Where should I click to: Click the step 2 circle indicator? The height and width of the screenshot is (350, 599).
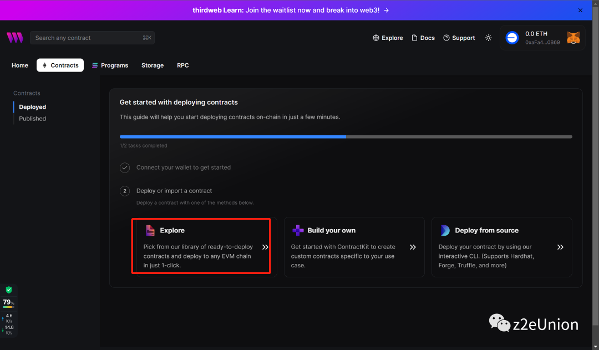click(125, 191)
